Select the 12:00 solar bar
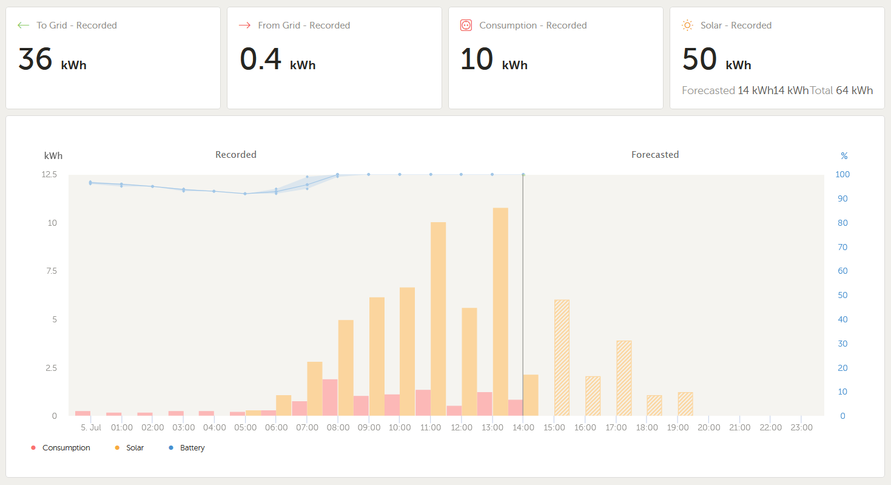Screen dimensions: 891x485 coord(469,362)
